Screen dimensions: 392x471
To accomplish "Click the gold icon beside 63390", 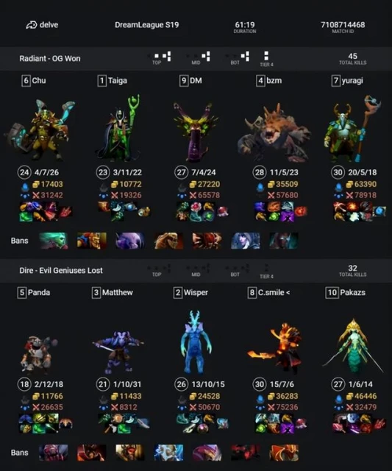I will click(349, 184).
